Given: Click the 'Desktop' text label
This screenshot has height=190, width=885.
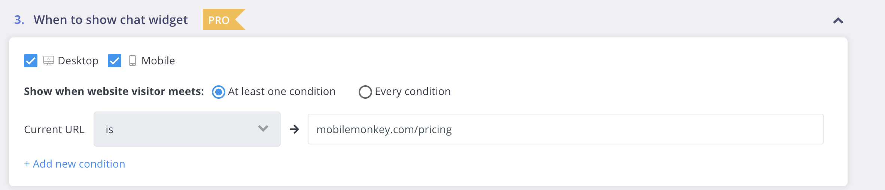Looking at the screenshot, I should (x=78, y=61).
